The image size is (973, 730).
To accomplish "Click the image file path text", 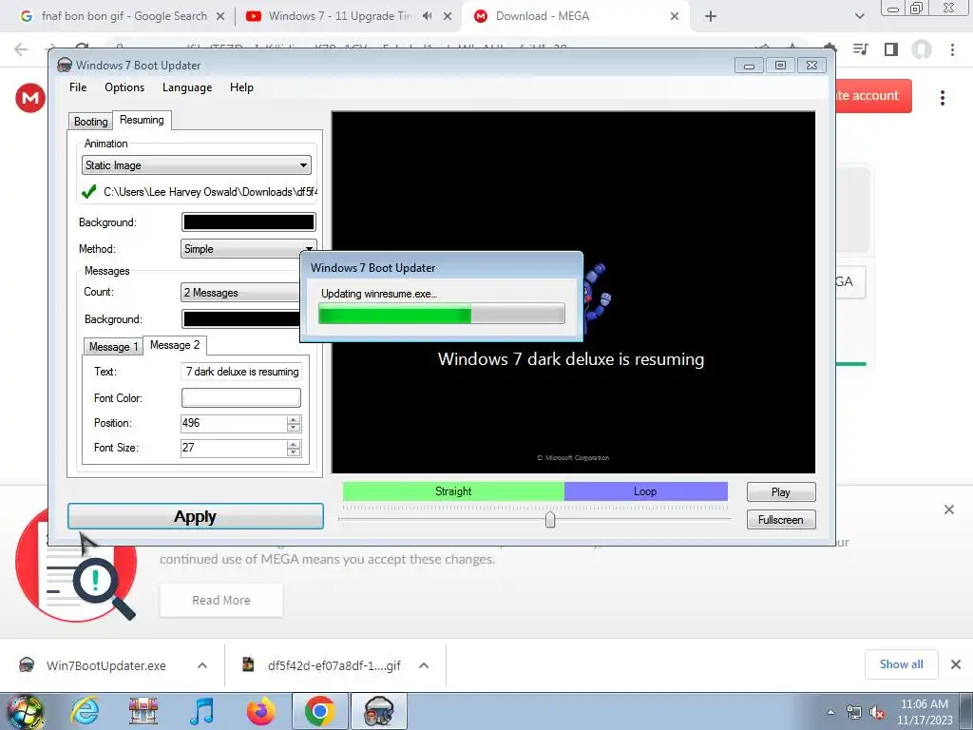I will [x=210, y=192].
